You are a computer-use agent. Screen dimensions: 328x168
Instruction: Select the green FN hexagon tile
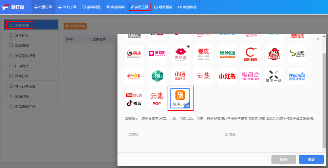point(157,76)
